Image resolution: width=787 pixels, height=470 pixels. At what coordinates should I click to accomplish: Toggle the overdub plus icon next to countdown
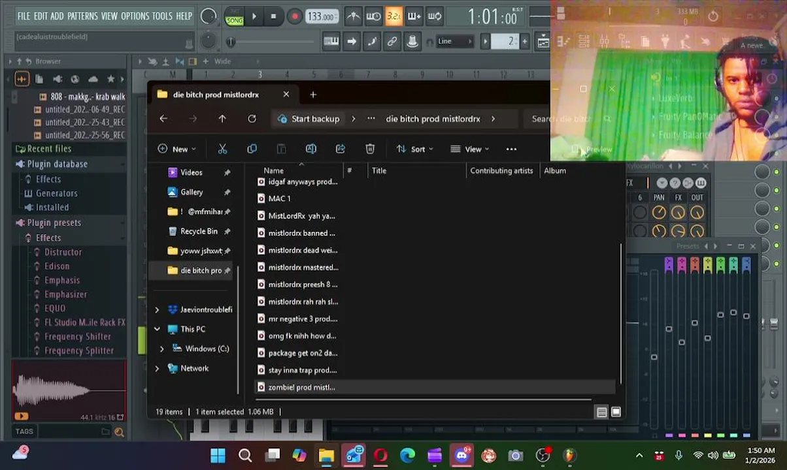point(414,16)
